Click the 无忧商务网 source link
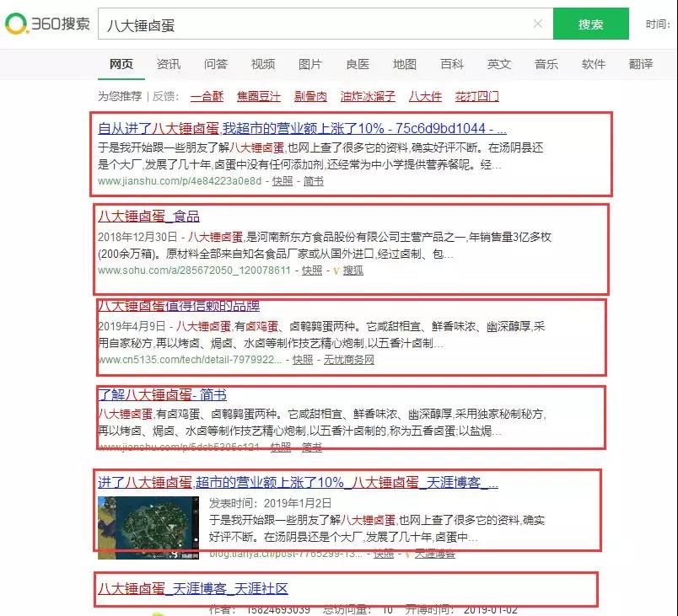The width and height of the screenshot is (678, 616). (349, 360)
